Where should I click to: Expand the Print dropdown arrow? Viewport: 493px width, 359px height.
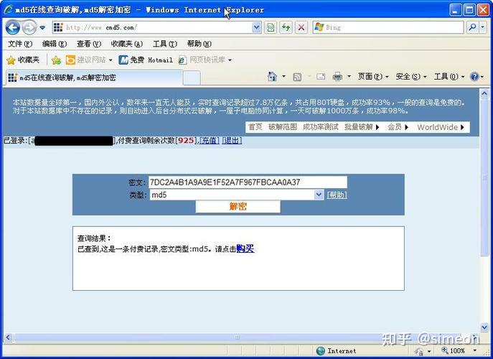click(349, 76)
